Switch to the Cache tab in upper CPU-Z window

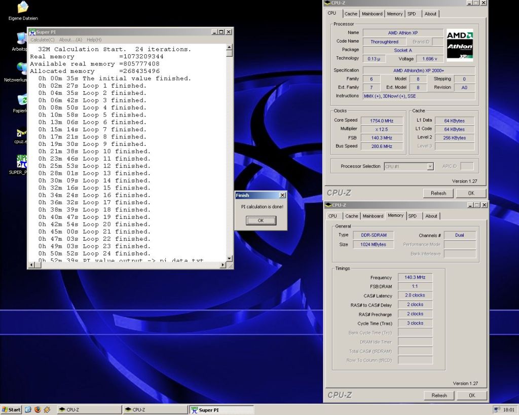point(351,14)
